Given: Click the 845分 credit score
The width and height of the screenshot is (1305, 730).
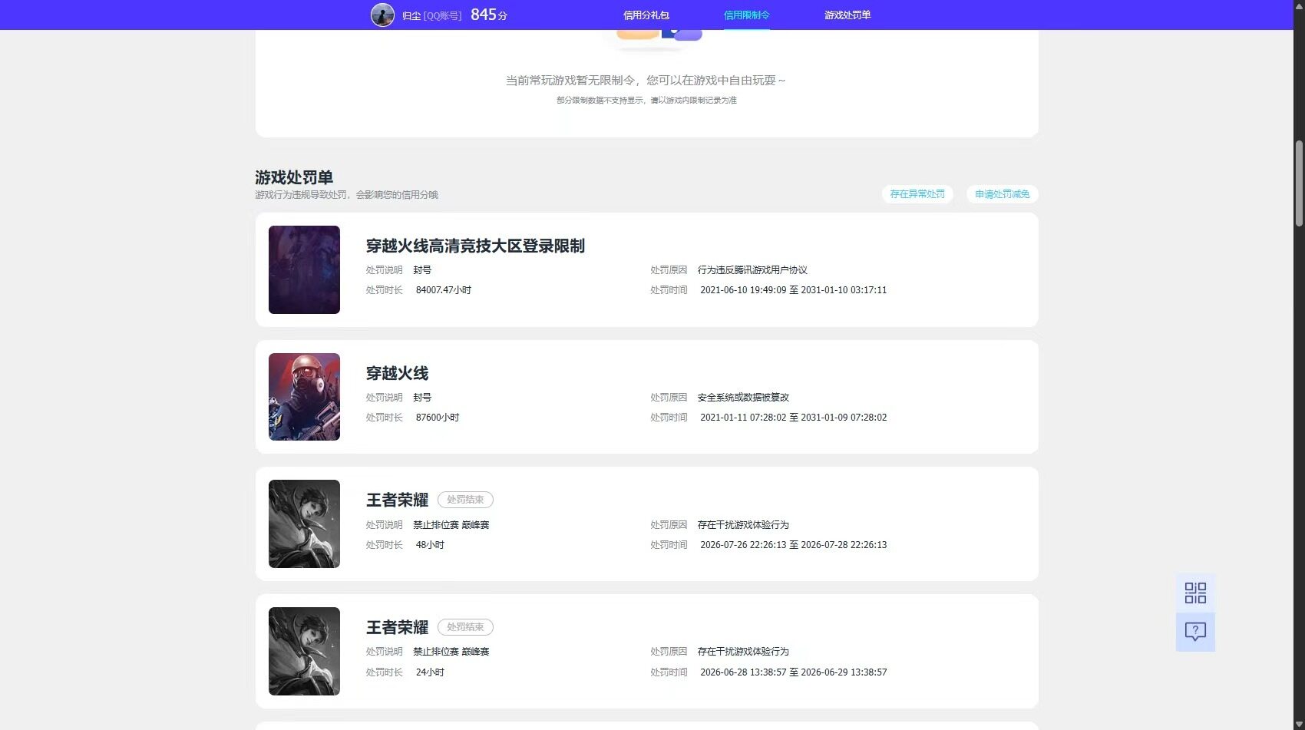Looking at the screenshot, I should coord(489,15).
